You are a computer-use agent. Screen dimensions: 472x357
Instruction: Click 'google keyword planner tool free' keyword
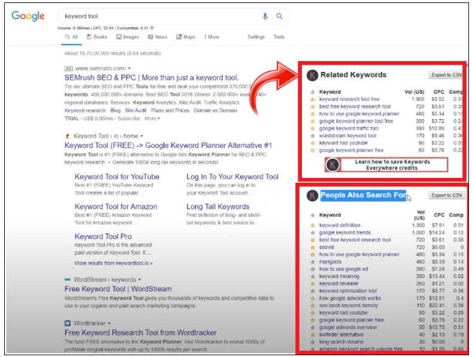pos(356,121)
